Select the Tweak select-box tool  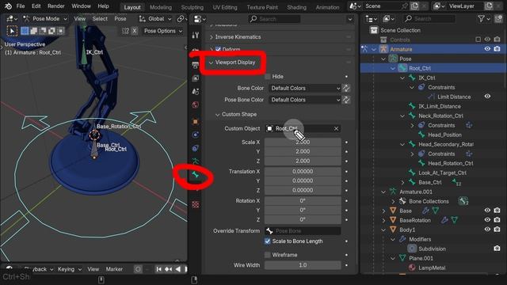click(12, 31)
